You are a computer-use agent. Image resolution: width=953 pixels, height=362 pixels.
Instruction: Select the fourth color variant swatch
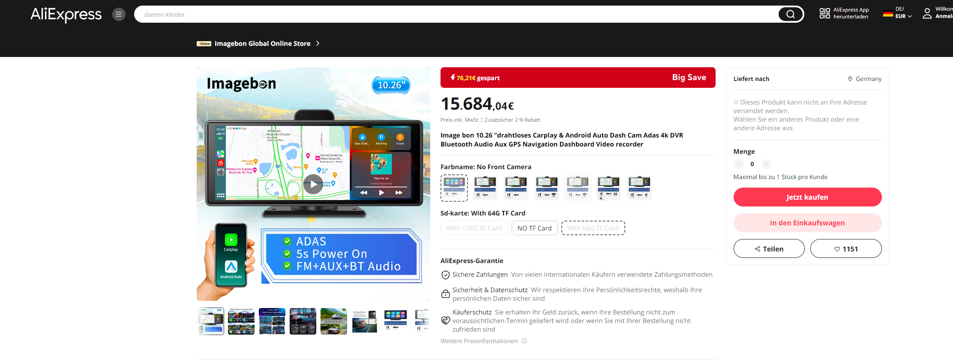click(x=547, y=188)
